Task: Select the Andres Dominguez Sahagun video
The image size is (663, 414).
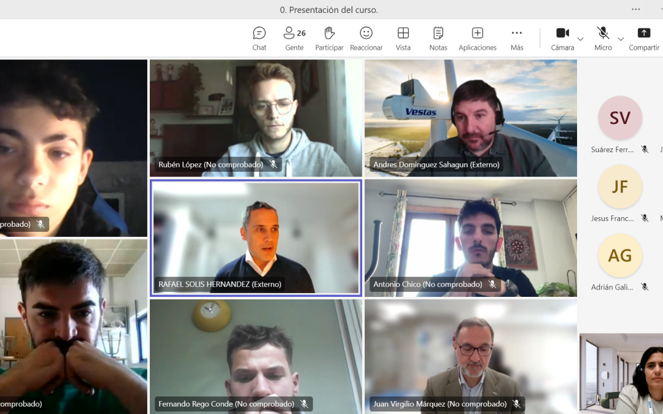Action: coord(470,118)
